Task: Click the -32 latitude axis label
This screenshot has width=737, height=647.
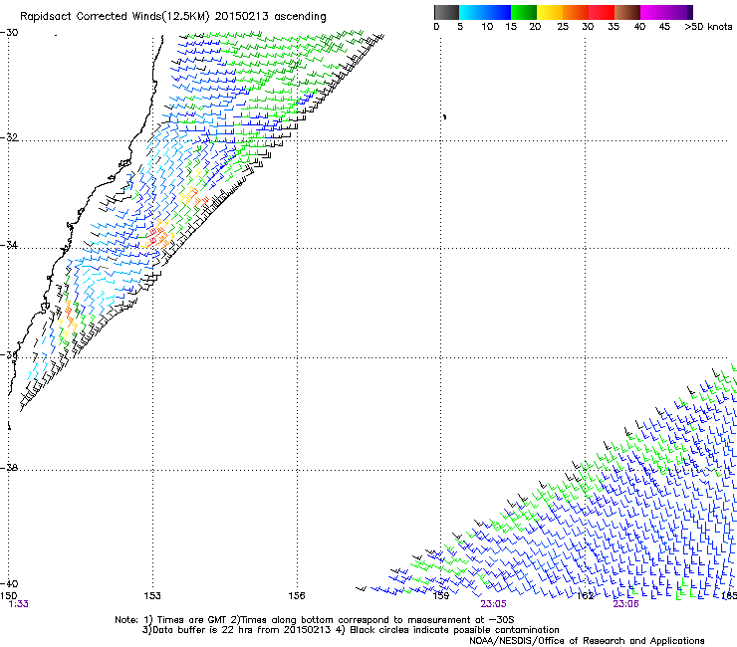Action: (9, 137)
